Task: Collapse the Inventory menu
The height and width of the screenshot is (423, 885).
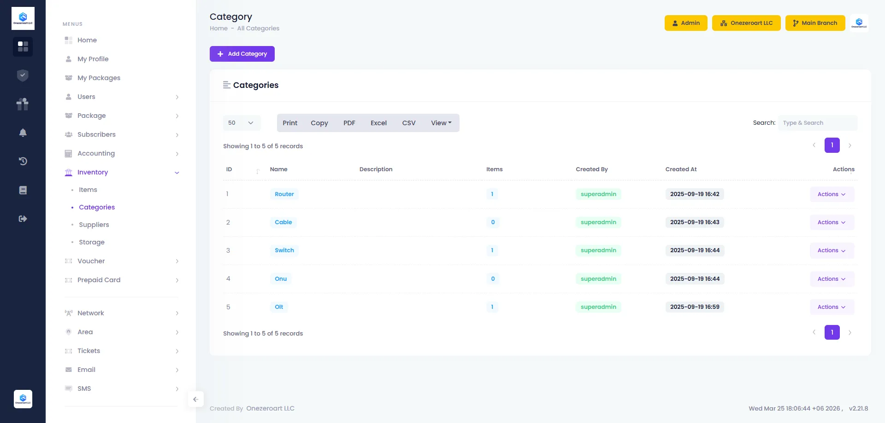Action: (x=93, y=172)
